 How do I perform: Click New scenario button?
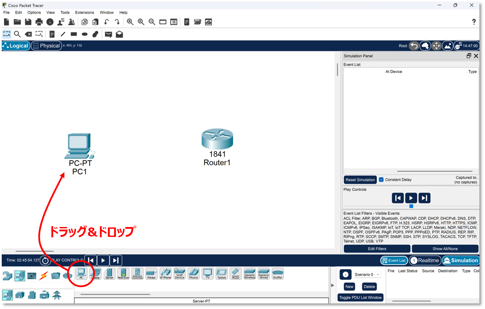coord(349,287)
